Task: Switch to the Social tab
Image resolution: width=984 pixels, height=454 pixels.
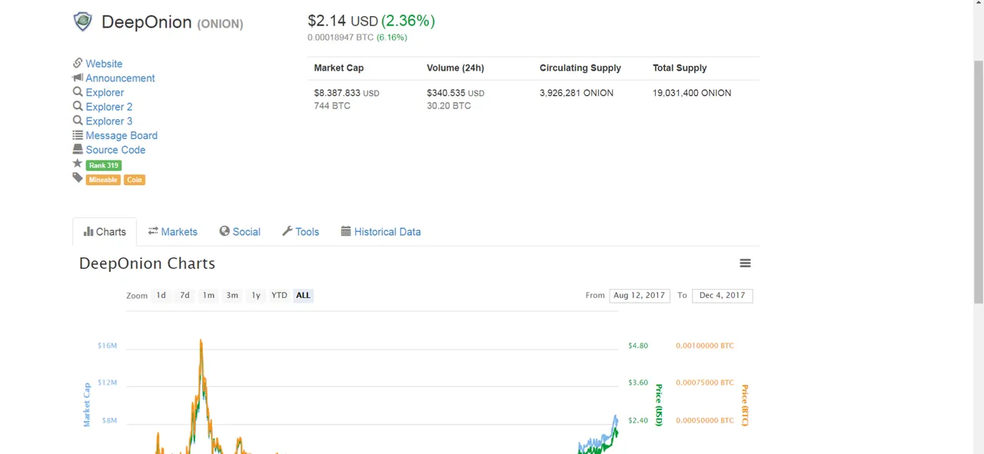Action: point(240,232)
